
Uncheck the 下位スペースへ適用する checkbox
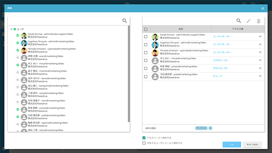(x=144, y=138)
